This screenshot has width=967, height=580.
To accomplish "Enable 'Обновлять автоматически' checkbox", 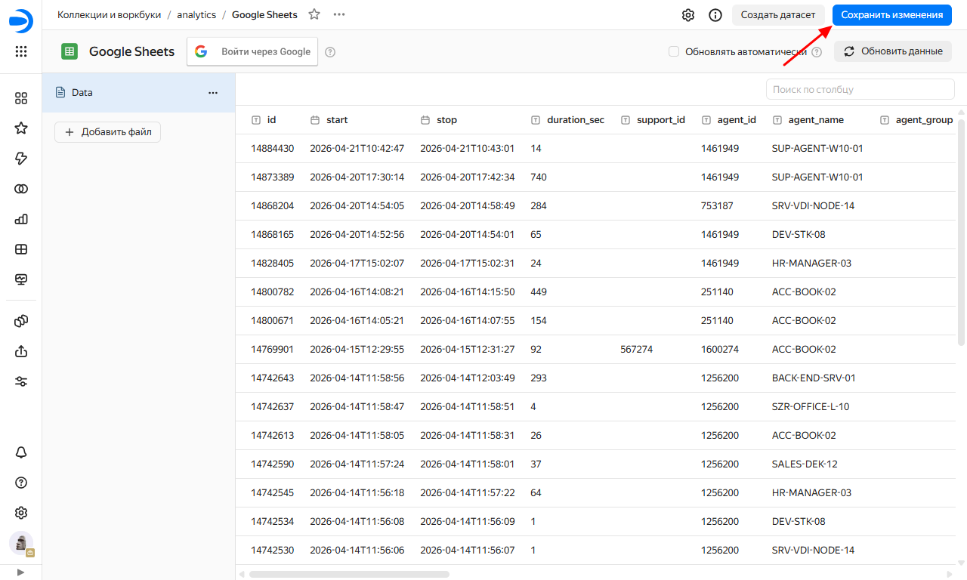I will [674, 51].
